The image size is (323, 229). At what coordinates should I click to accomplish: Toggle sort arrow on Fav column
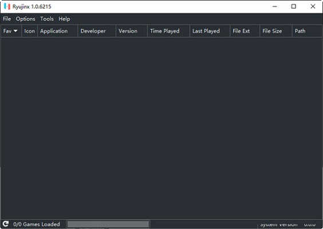coord(15,31)
